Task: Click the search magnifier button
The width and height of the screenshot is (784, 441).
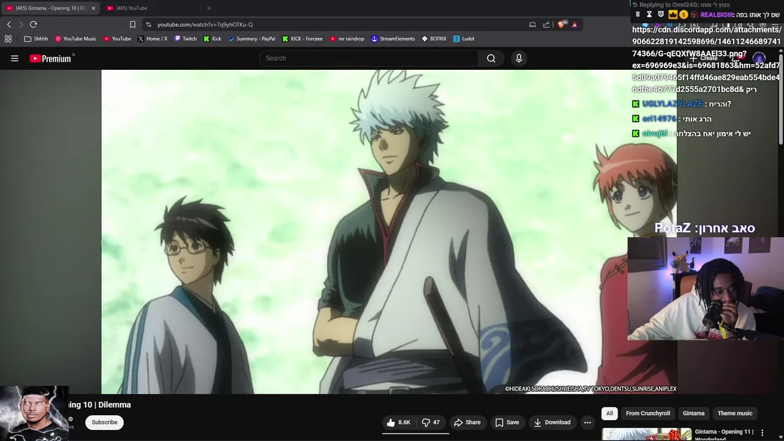Action: [491, 58]
